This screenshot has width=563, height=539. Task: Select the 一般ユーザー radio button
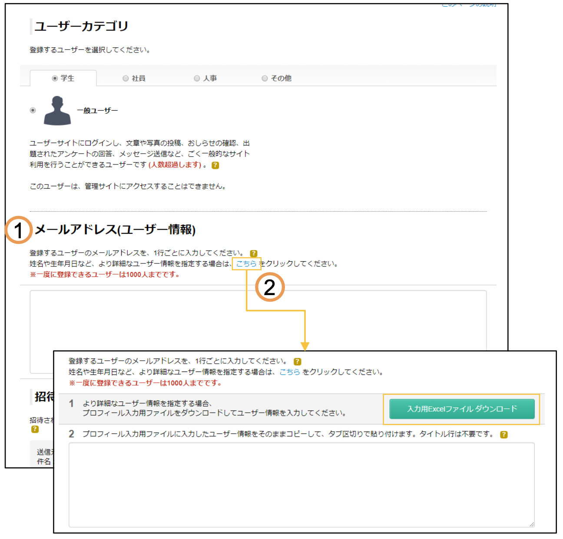tap(33, 110)
